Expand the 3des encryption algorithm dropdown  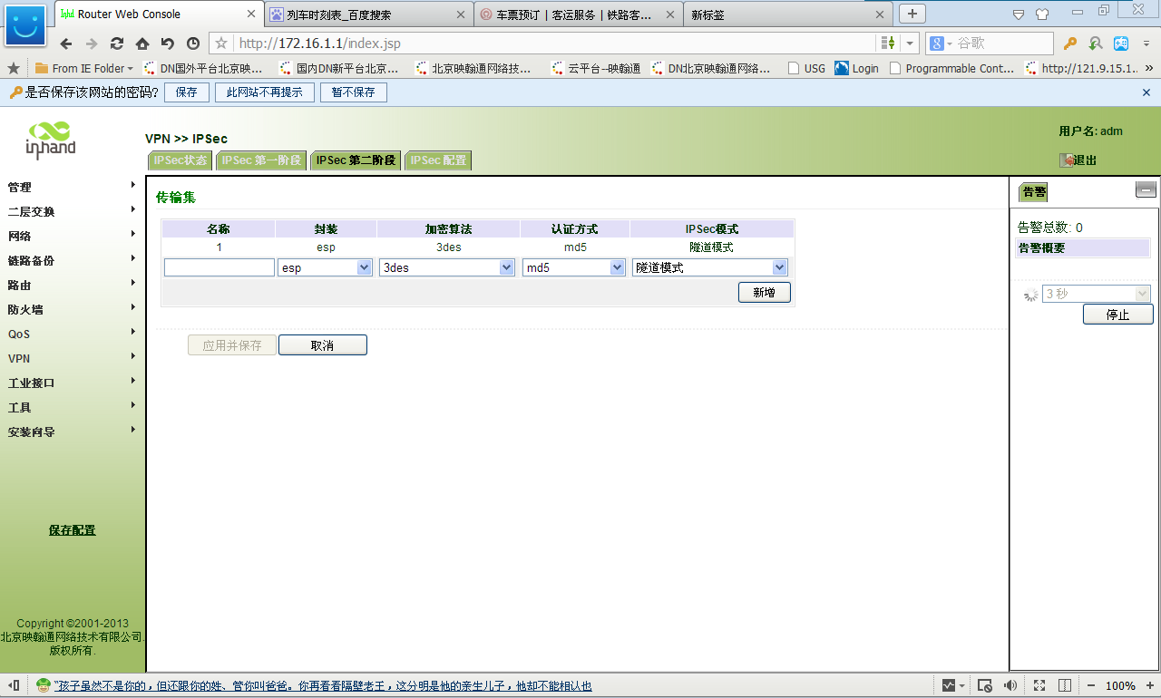pos(447,267)
